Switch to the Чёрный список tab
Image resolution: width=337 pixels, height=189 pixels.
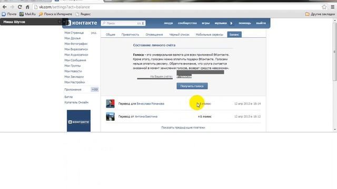[x=179, y=35]
